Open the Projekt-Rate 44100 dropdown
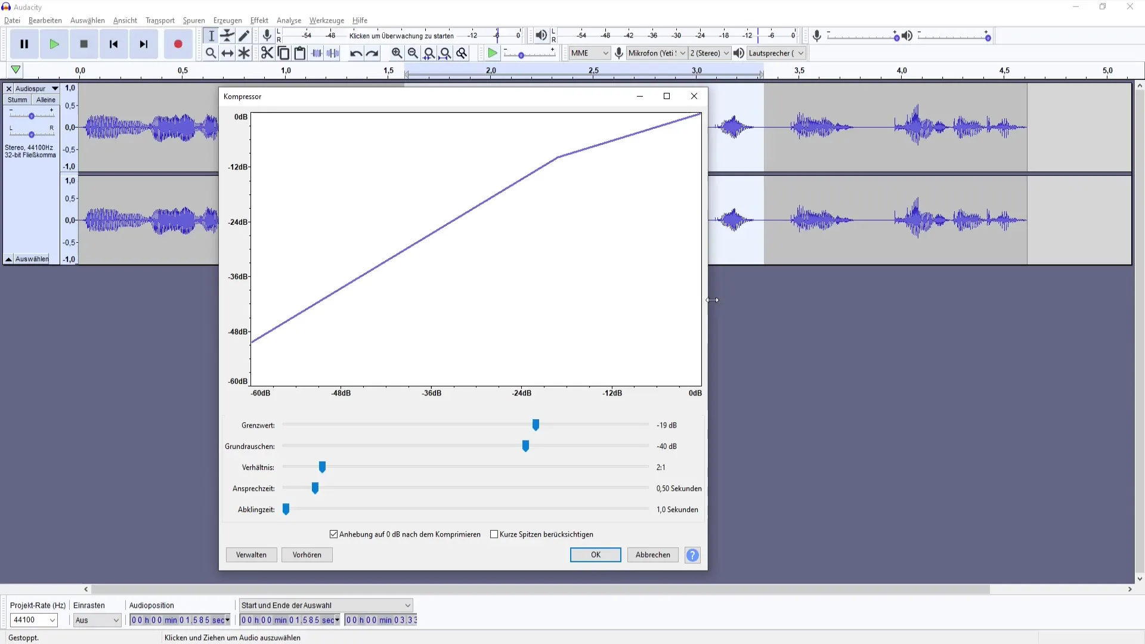The width and height of the screenshot is (1145, 644). coord(34,620)
